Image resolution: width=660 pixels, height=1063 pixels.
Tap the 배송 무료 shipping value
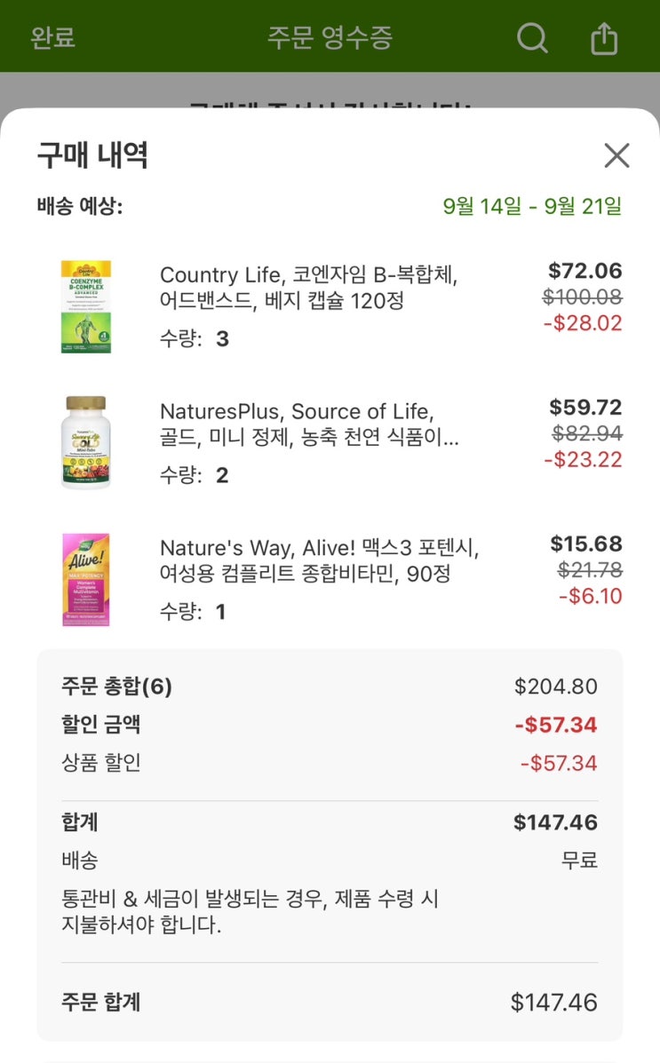pyautogui.click(x=579, y=860)
